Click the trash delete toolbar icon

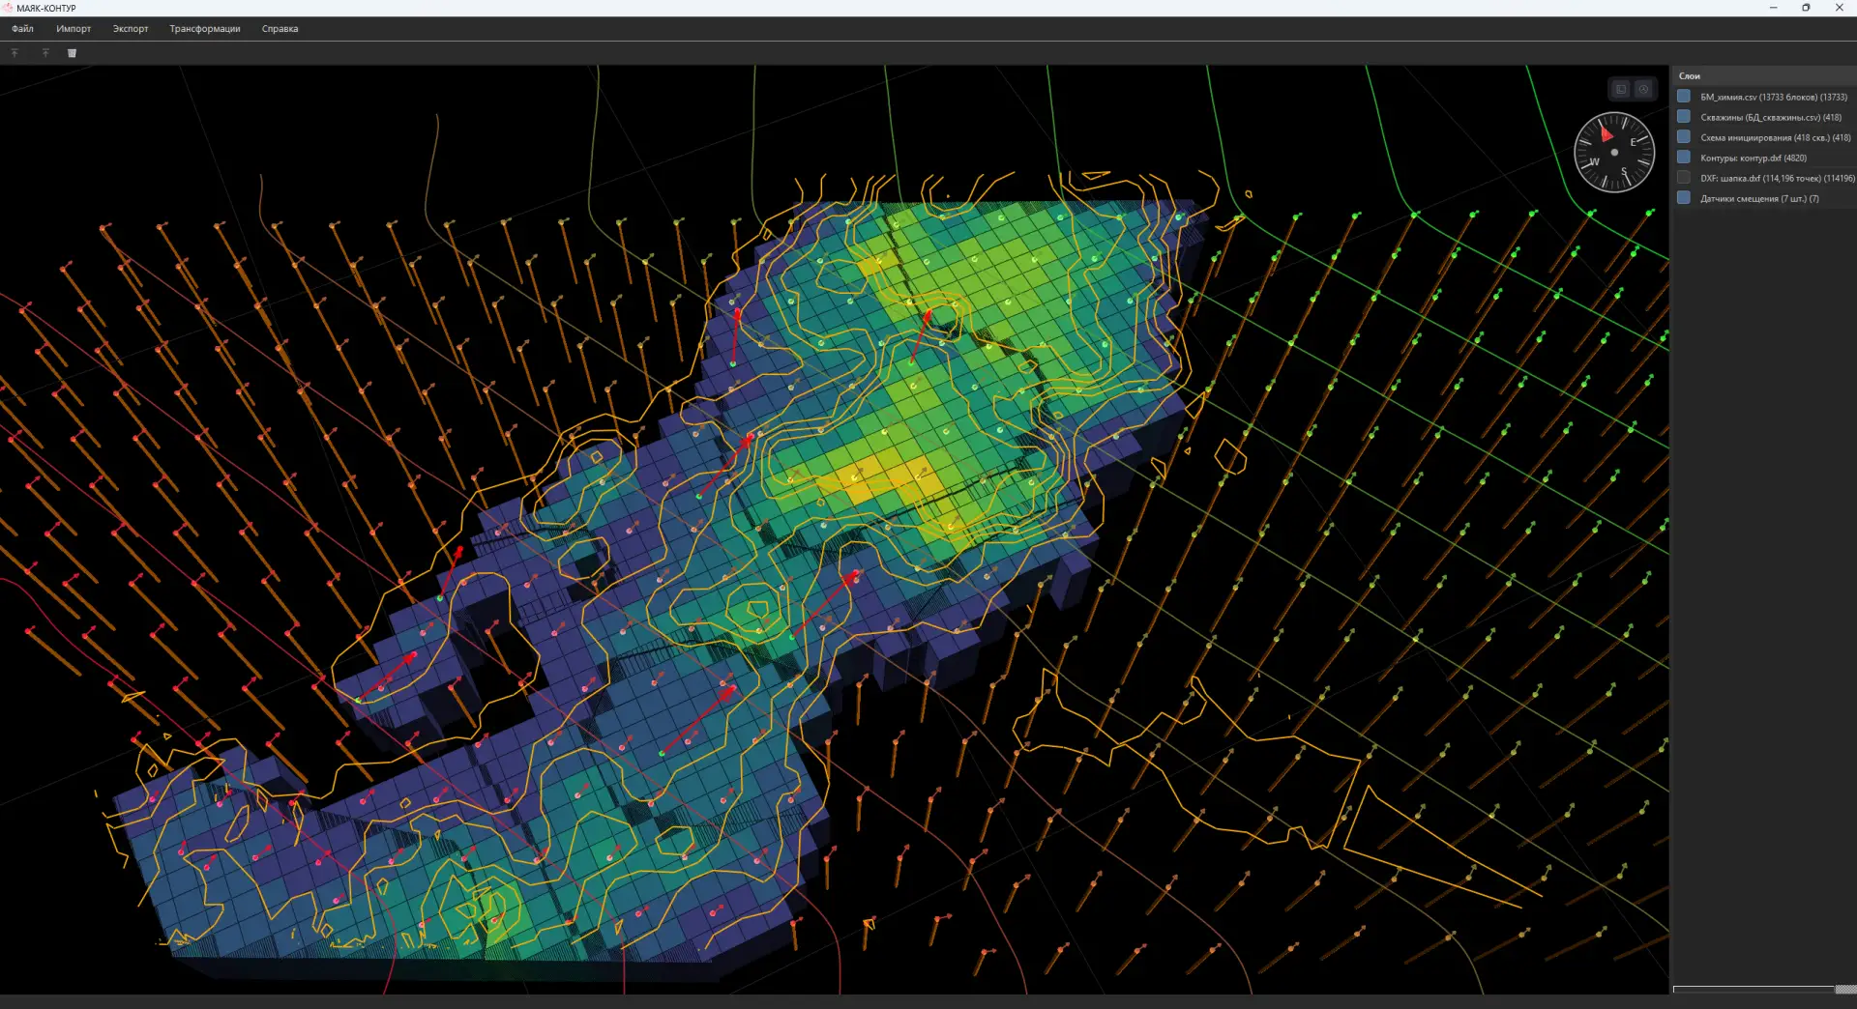tap(72, 53)
